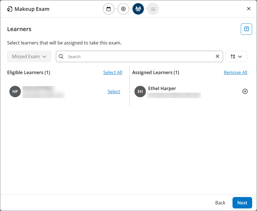Select the learners step icon
The width and height of the screenshot is (257, 211).
[x=138, y=9]
